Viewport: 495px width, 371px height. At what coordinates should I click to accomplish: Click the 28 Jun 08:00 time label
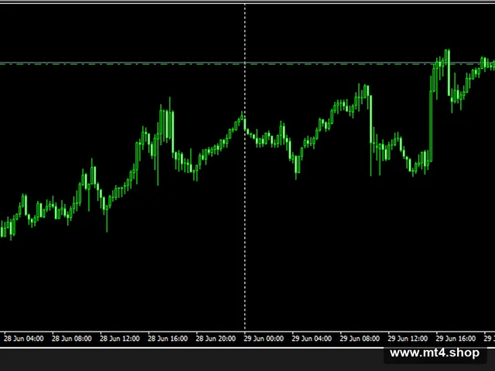click(x=72, y=339)
